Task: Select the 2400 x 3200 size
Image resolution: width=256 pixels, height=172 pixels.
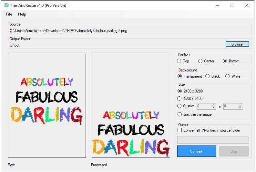Action: click(190, 91)
